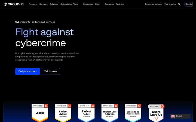The height and width of the screenshot is (122, 196).
Task: Click the 'cybercrime' headline word
Action: (x=41, y=43)
